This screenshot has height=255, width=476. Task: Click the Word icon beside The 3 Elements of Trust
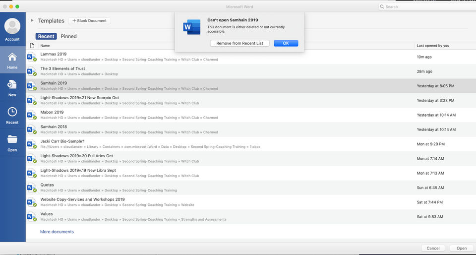point(32,71)
